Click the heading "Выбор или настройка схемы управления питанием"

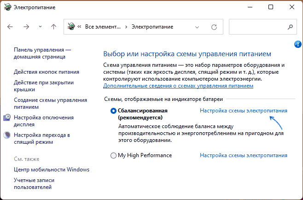click(187, 54)
